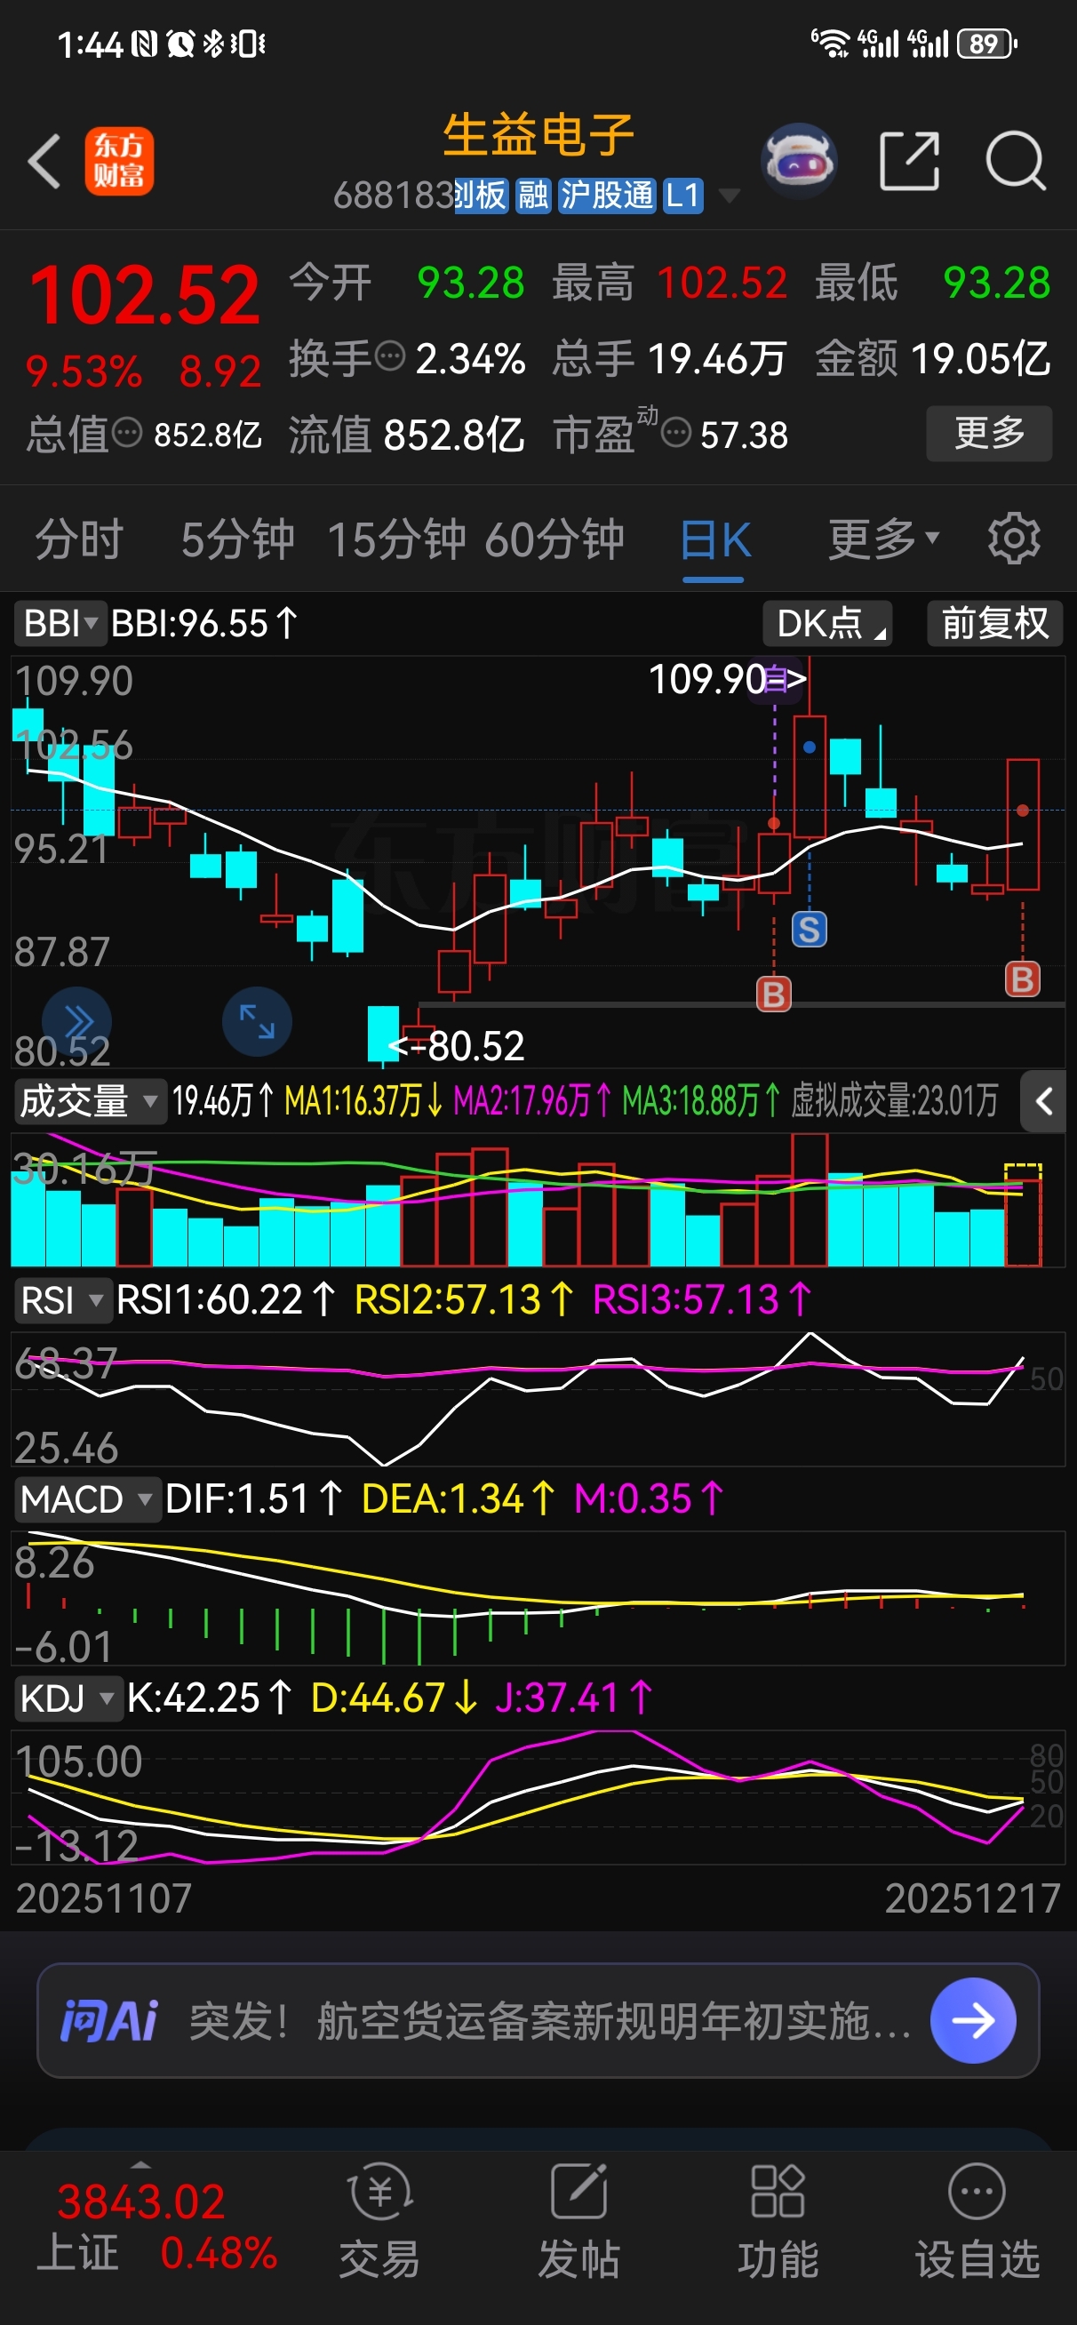This screenshot has height=2325, width=1077.
Task: Tap info icon next to 换手
Action: coord(390,356)
